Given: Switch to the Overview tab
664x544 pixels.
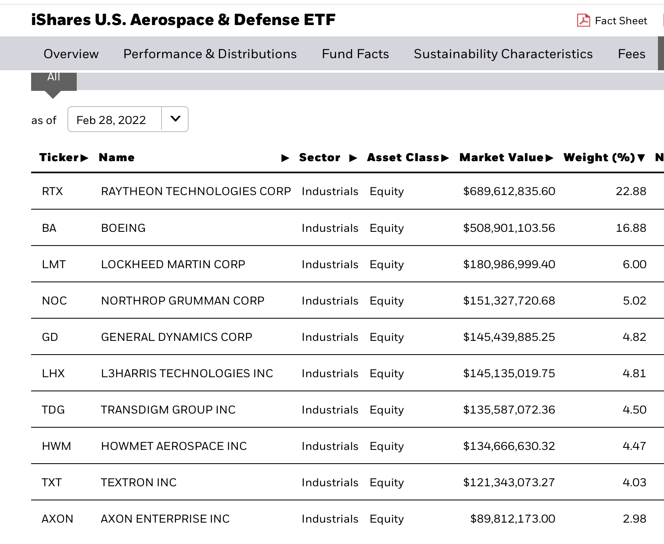Looking at the screenshot, I should [x=71, y=54].
